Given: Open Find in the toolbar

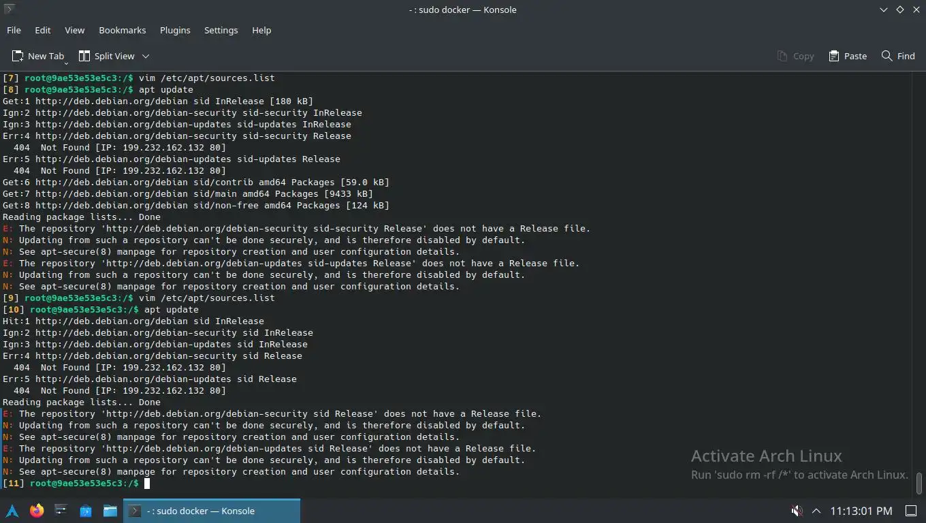Looking at the screenshot, I should point(898,56).
